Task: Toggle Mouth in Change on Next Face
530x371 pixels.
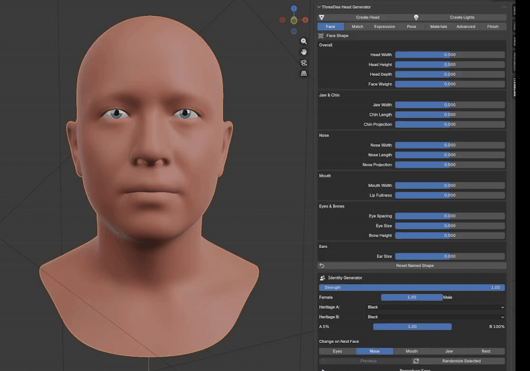Action: click(x=412, y=351)
